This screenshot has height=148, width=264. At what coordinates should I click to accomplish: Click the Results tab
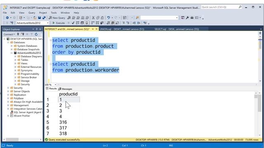(x=51, y=88)
